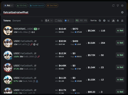Click Beli button for $10.4K token
This screenshot has height=95, width=128.
pos(120,31)
